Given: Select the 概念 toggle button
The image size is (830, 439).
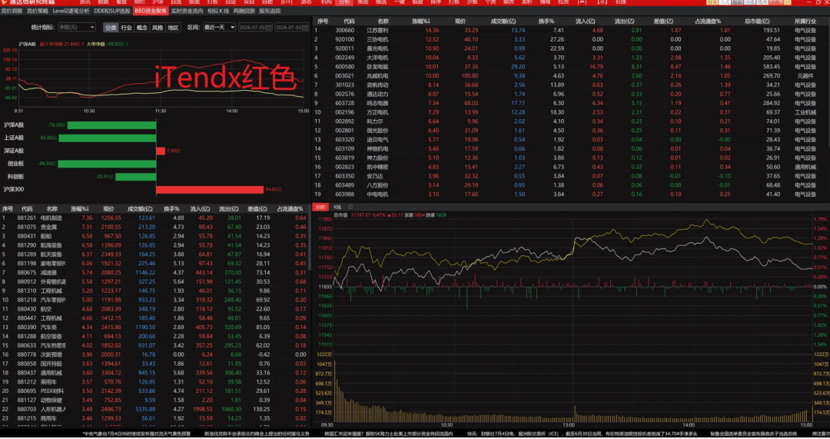Looking at the screenshot, I should [142, 28].
